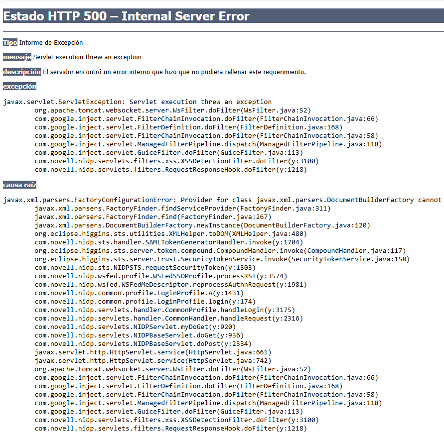Click the 'excepción' section label

coord(20,86)
